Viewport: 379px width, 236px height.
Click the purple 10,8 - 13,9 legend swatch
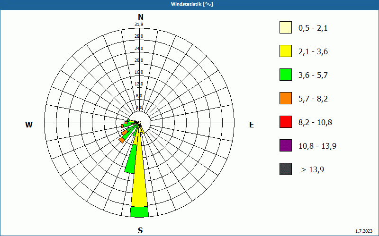point(286,145)
